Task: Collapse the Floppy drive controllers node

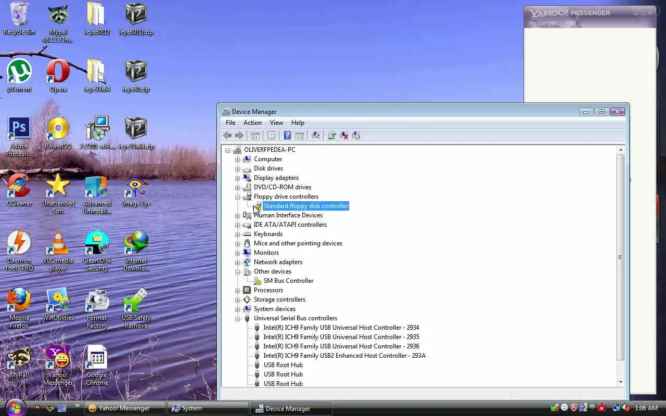Action: (x=237, y=197)
